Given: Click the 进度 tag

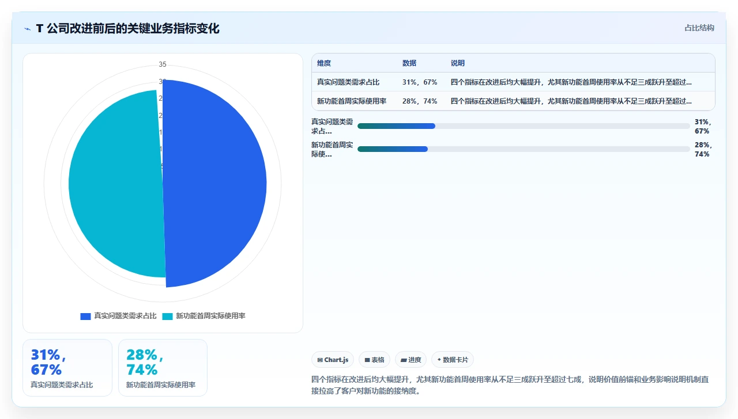Looking at the screenshot, I should 411,360.
